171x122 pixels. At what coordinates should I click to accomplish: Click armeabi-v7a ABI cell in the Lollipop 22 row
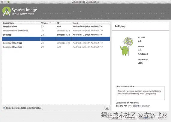[x=63, y=35]
